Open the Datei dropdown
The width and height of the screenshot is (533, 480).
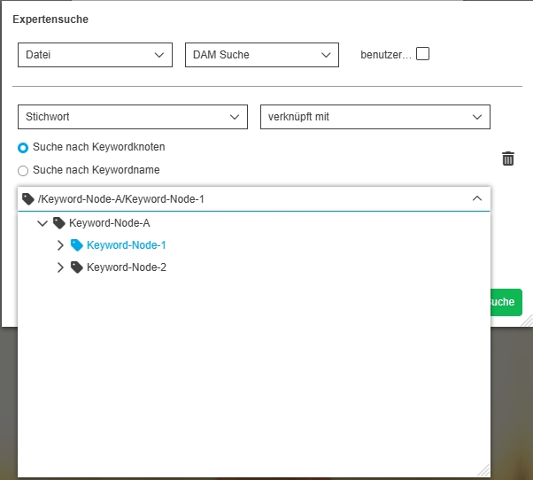click(95, 55)
